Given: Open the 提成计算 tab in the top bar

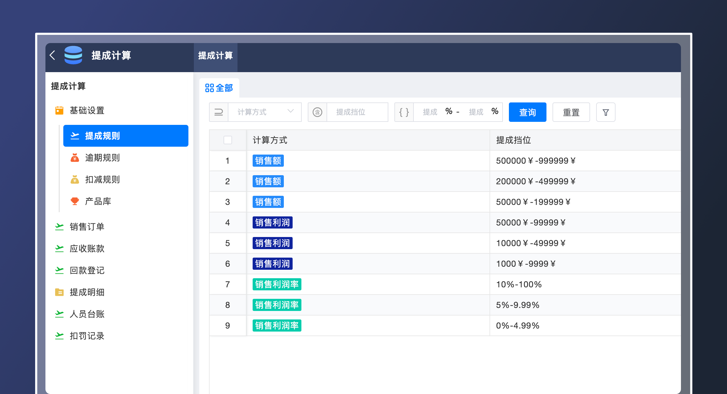Looking at the screenshot, I should click(x=215, y=56).
